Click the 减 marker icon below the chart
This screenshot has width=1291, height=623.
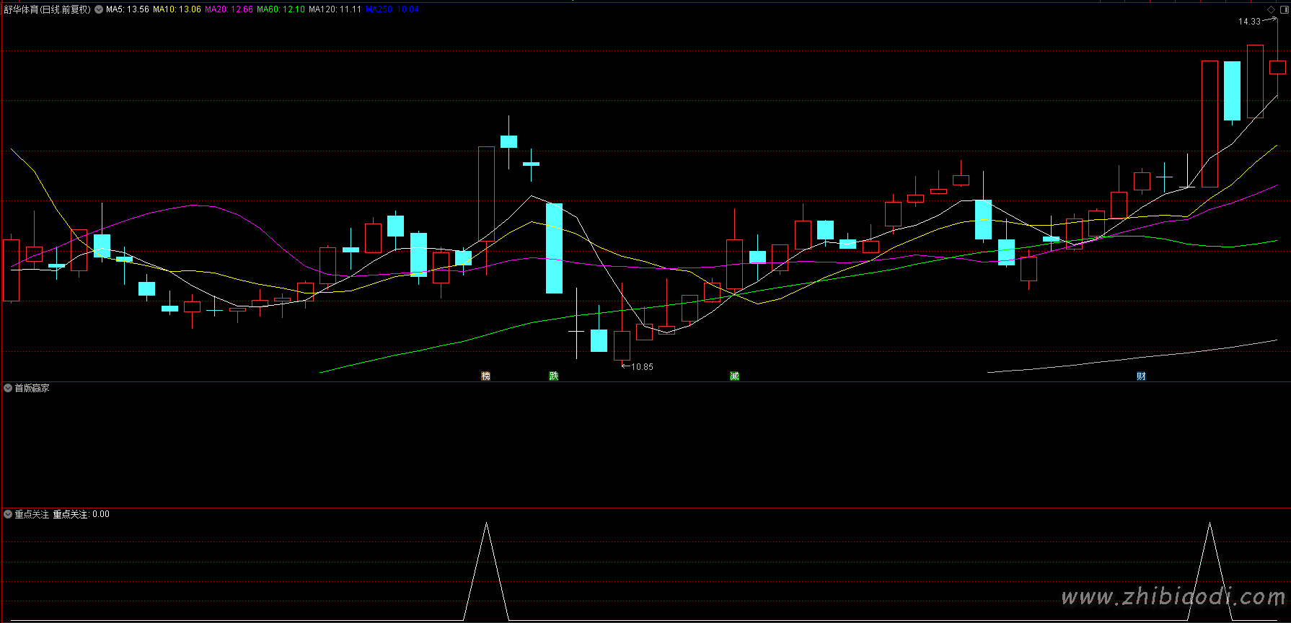pos(734,376)
